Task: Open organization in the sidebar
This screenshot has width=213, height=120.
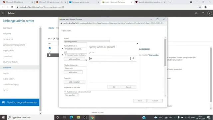Action: (8, 50)
